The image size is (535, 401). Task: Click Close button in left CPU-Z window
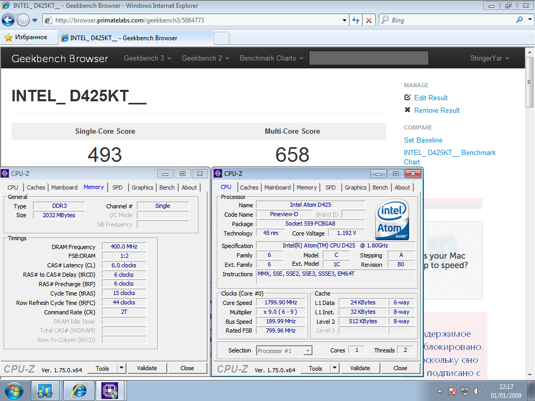pos(188,368)
